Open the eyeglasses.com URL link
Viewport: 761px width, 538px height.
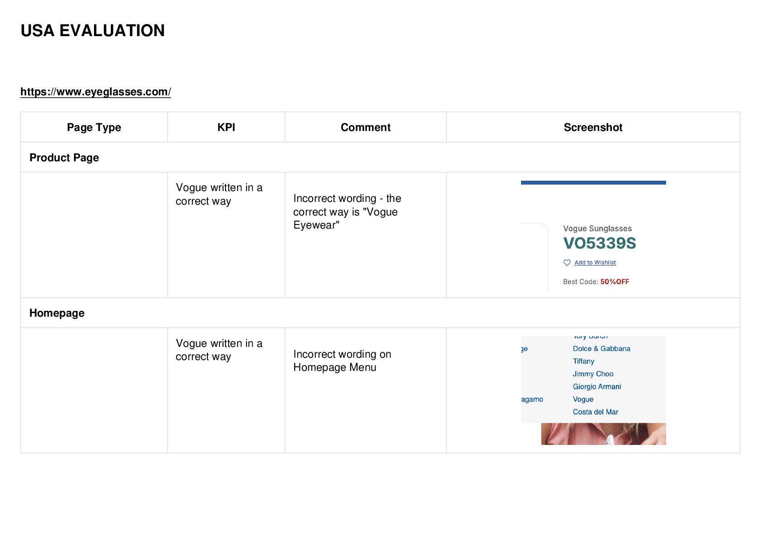coord(96,92)
